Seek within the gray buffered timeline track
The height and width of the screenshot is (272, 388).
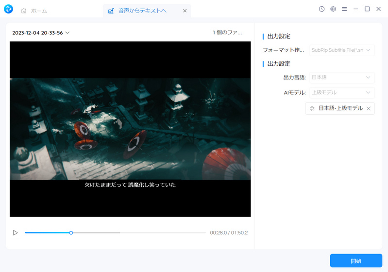coord(97,232)
